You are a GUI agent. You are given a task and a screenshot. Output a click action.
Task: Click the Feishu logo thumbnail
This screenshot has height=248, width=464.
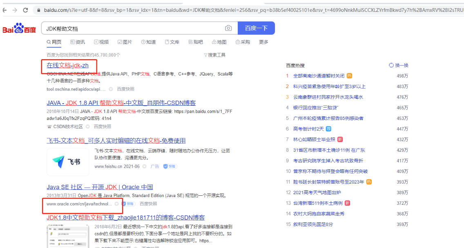pos(68,162)
